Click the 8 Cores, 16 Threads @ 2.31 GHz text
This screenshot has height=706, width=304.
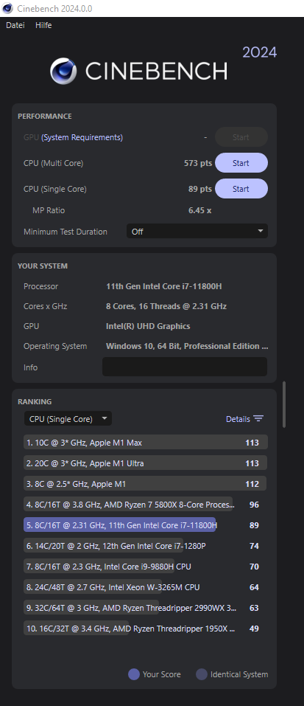click(166, 306)
